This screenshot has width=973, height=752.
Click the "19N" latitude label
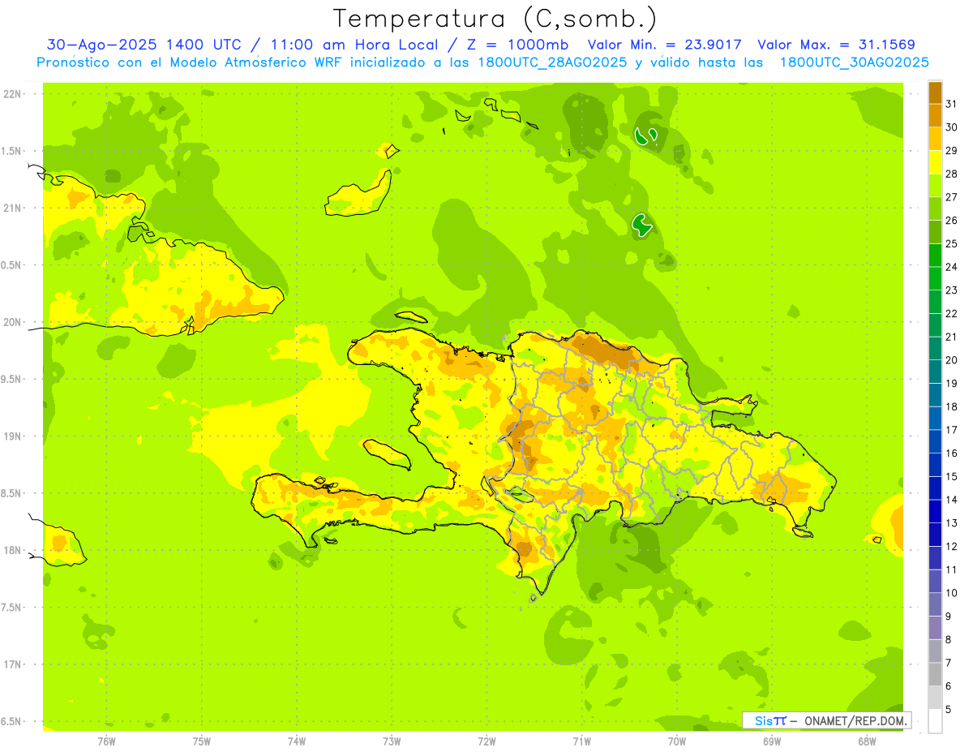click(x=12, y=436)
